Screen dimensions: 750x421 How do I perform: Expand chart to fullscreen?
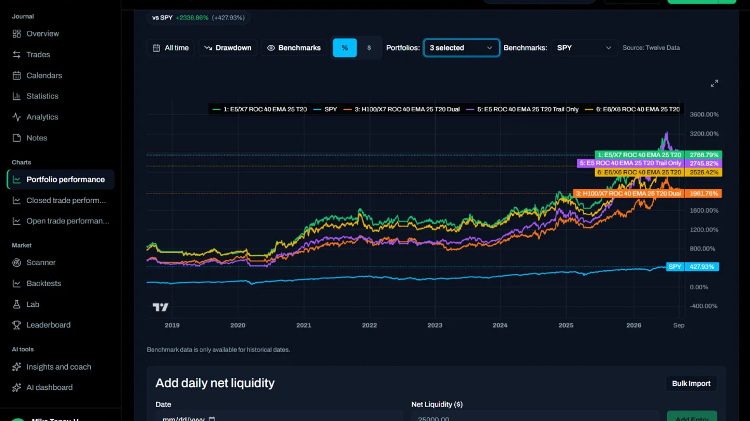[x=714, y=83]
